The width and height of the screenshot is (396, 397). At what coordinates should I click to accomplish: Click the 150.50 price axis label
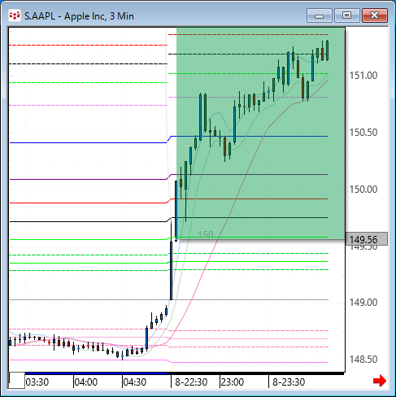click(363, 133)
